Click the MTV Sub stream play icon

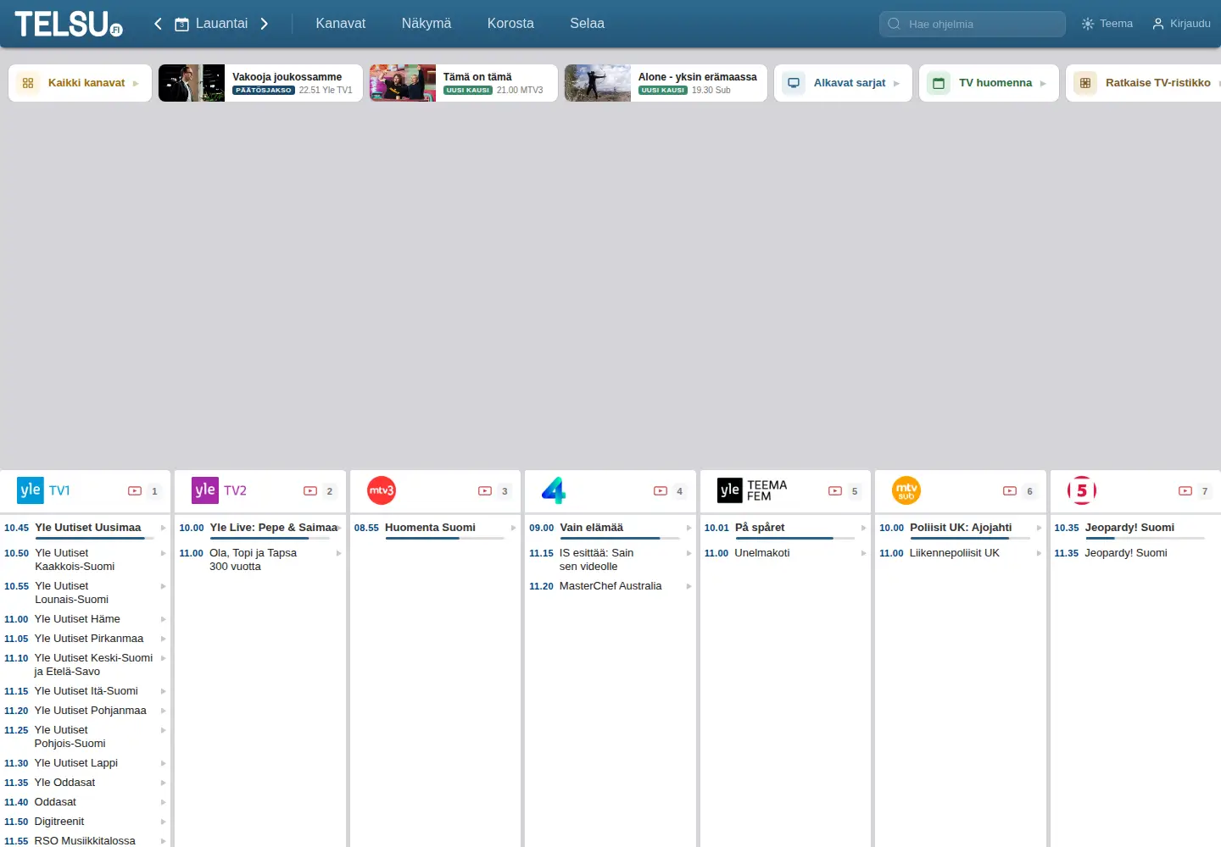tap(1010, 491)
